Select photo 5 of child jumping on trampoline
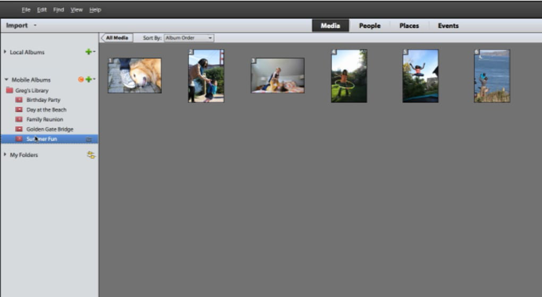The image size is (542, 297). [421, 76]
